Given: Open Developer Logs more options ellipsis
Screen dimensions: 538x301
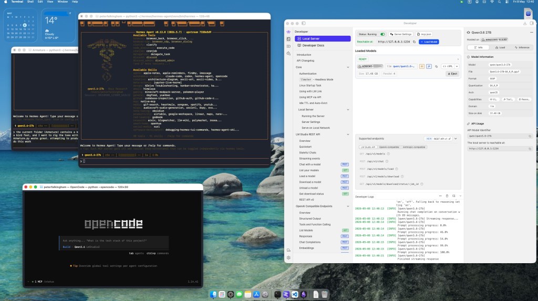Looking at the screenshot, I should click(440, 196).
